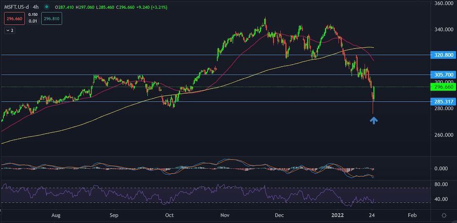The height and width of the screenshot is (223, 457).
Task: Select the 285.317 horizontal line price label
Action: (442, 102)
